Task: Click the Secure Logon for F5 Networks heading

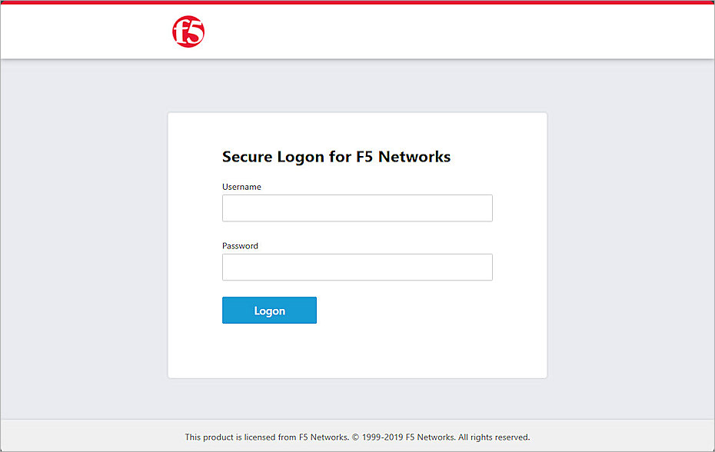Action: click(336, 156)
